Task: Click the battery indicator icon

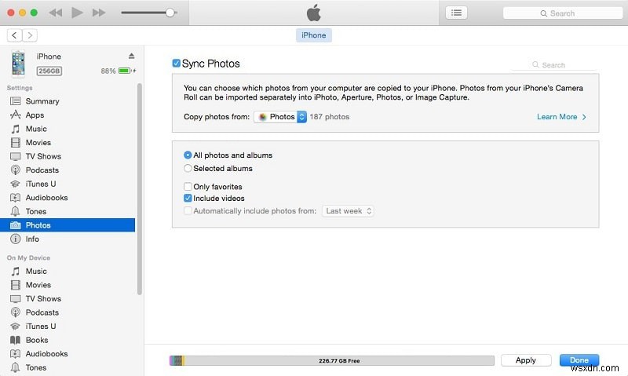Action: [125, 71]
